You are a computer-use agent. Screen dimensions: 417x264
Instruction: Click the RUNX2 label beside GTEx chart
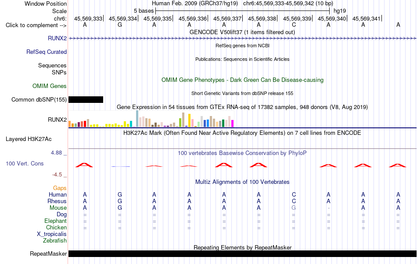point(57,120)
